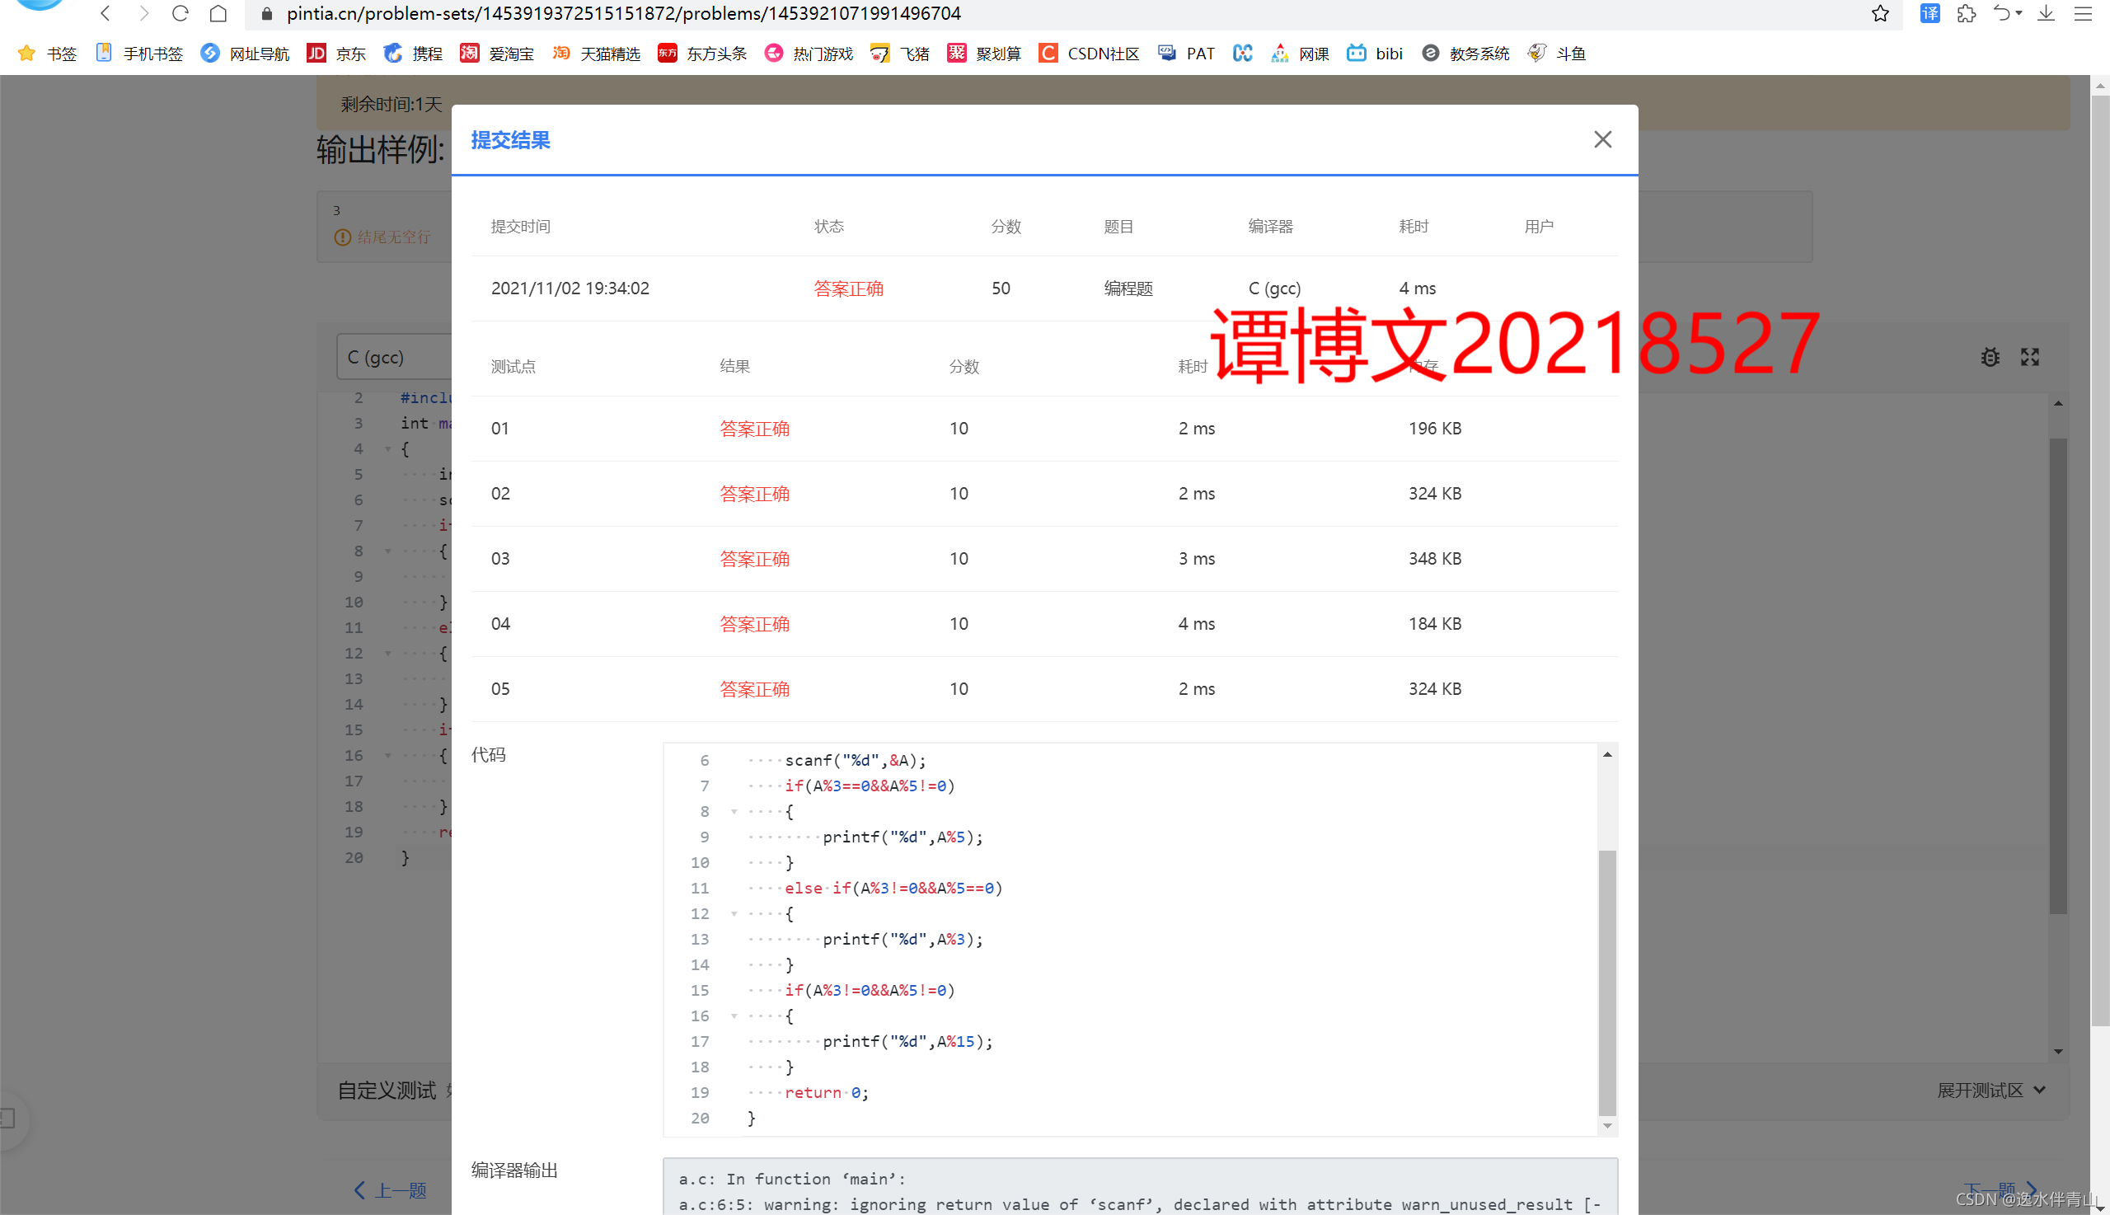Bookmark this page with the star
This screenshot has height=1215, width=2110.
1880,13
